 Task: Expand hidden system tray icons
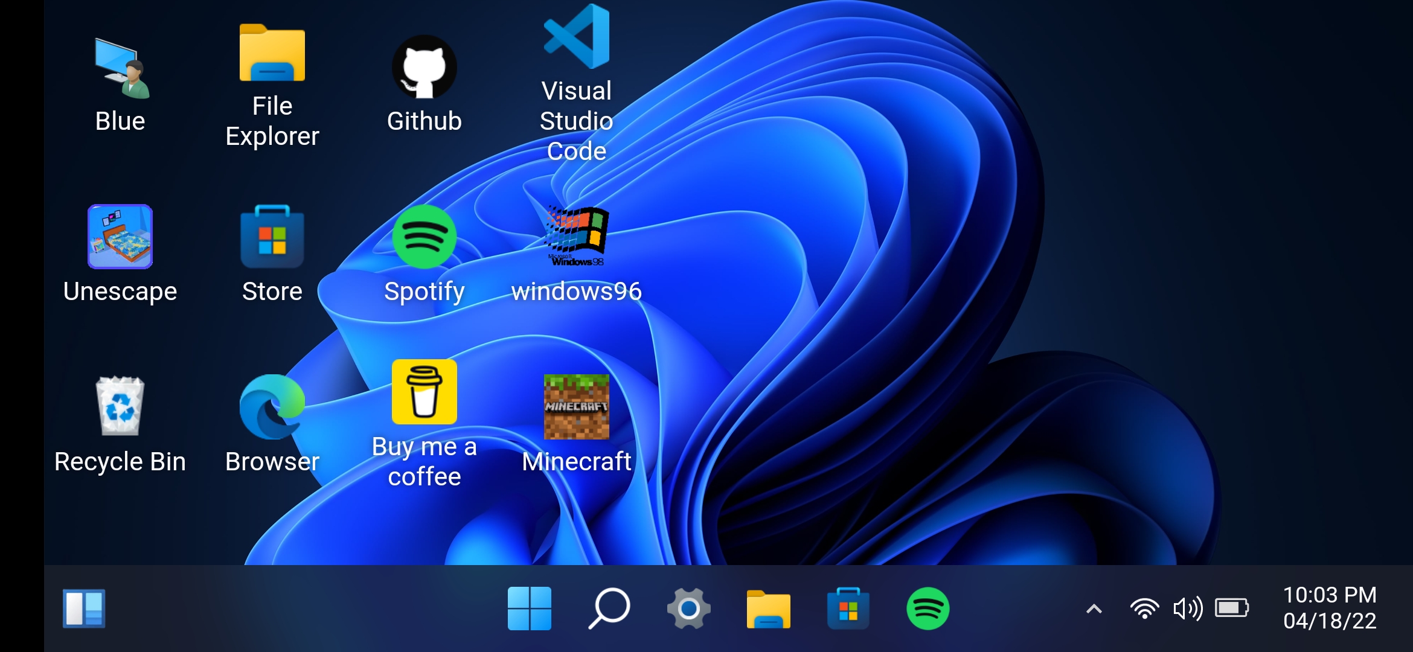tap(1093, 609)
